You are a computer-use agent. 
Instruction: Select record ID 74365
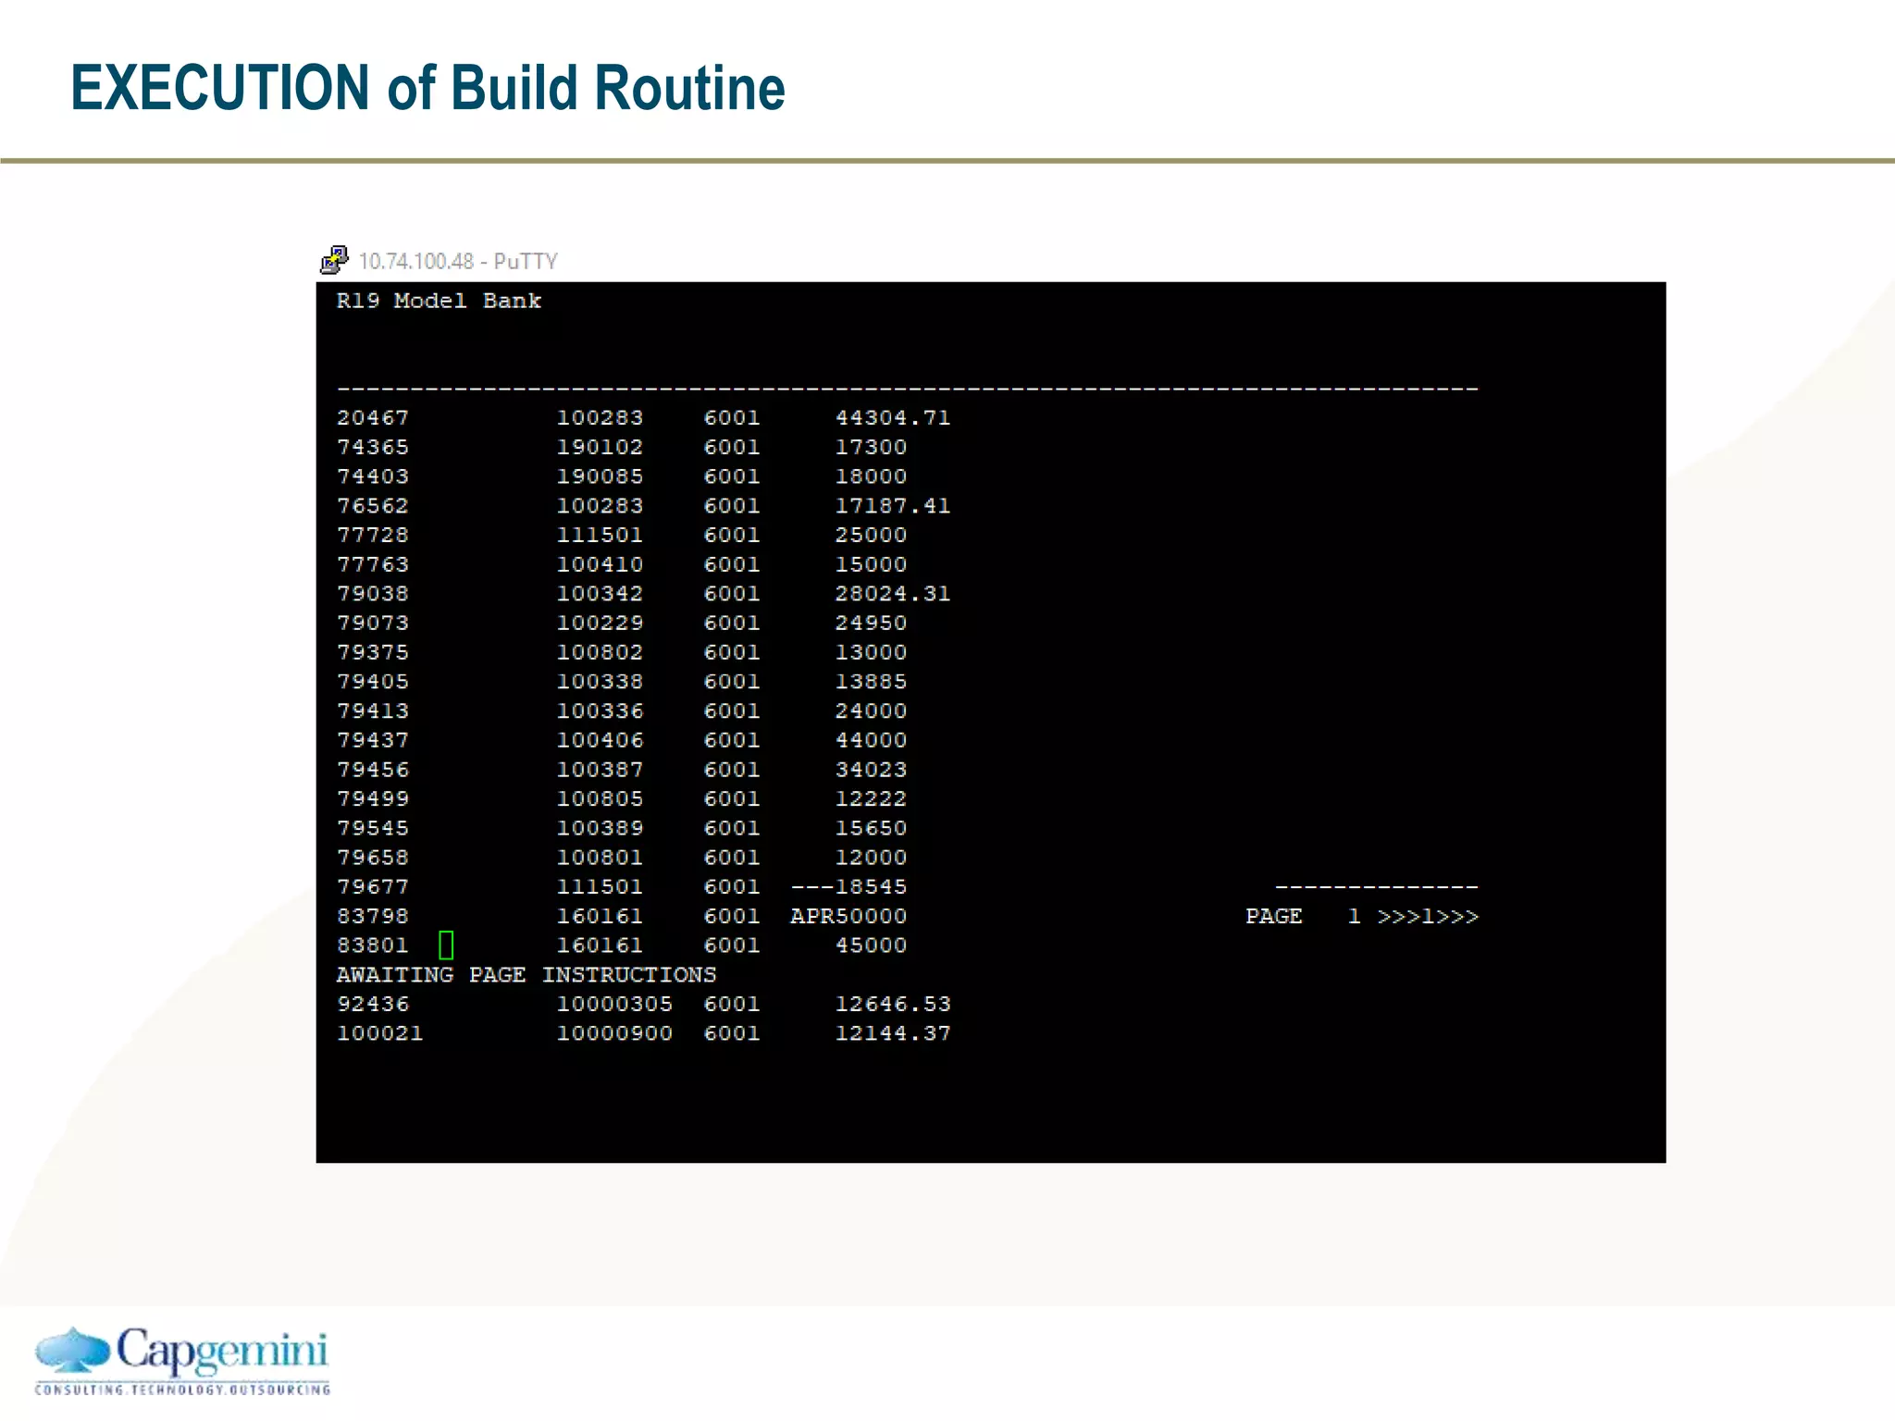click(373, 448)
